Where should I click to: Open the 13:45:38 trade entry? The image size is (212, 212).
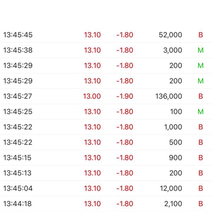(x=106, y=50)
